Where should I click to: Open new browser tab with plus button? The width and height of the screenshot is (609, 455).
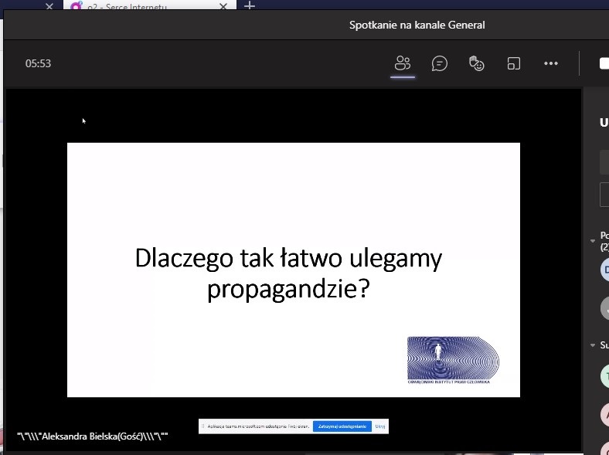click(250, 6)
